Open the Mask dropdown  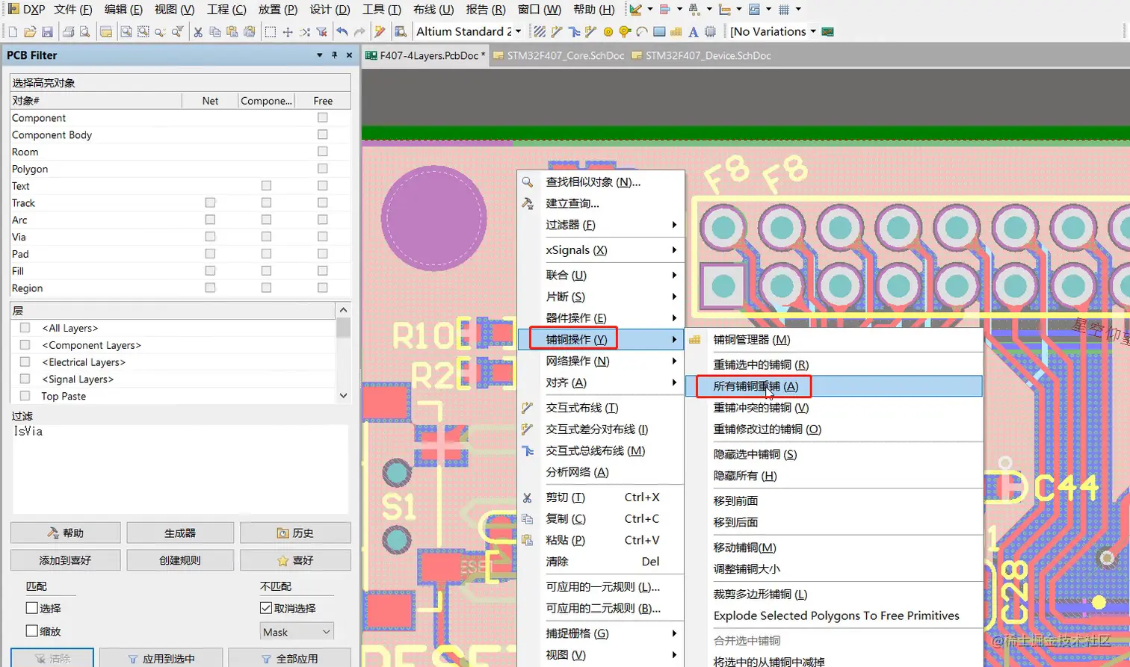click(297, 632)
